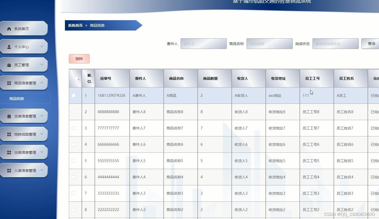Collapse the 商品信息管理 menu
This screenshot has height=219, width=379.
coord(25,83)
